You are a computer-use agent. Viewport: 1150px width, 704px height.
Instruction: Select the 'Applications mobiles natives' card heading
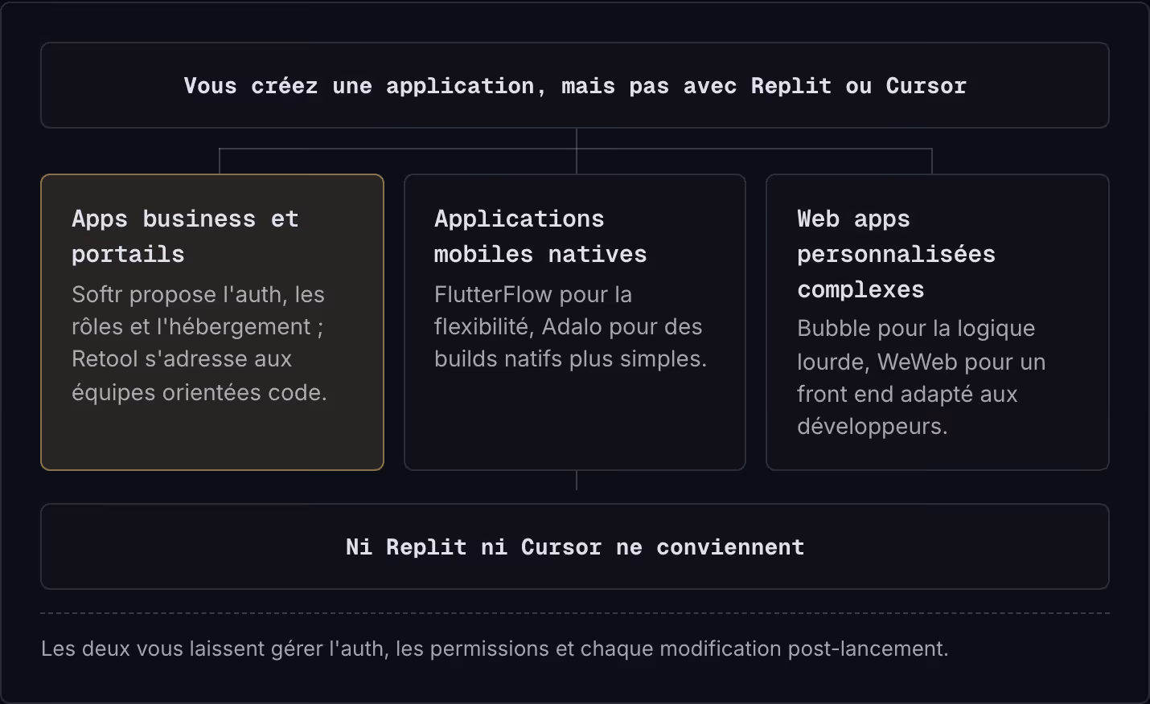point(540,236)
